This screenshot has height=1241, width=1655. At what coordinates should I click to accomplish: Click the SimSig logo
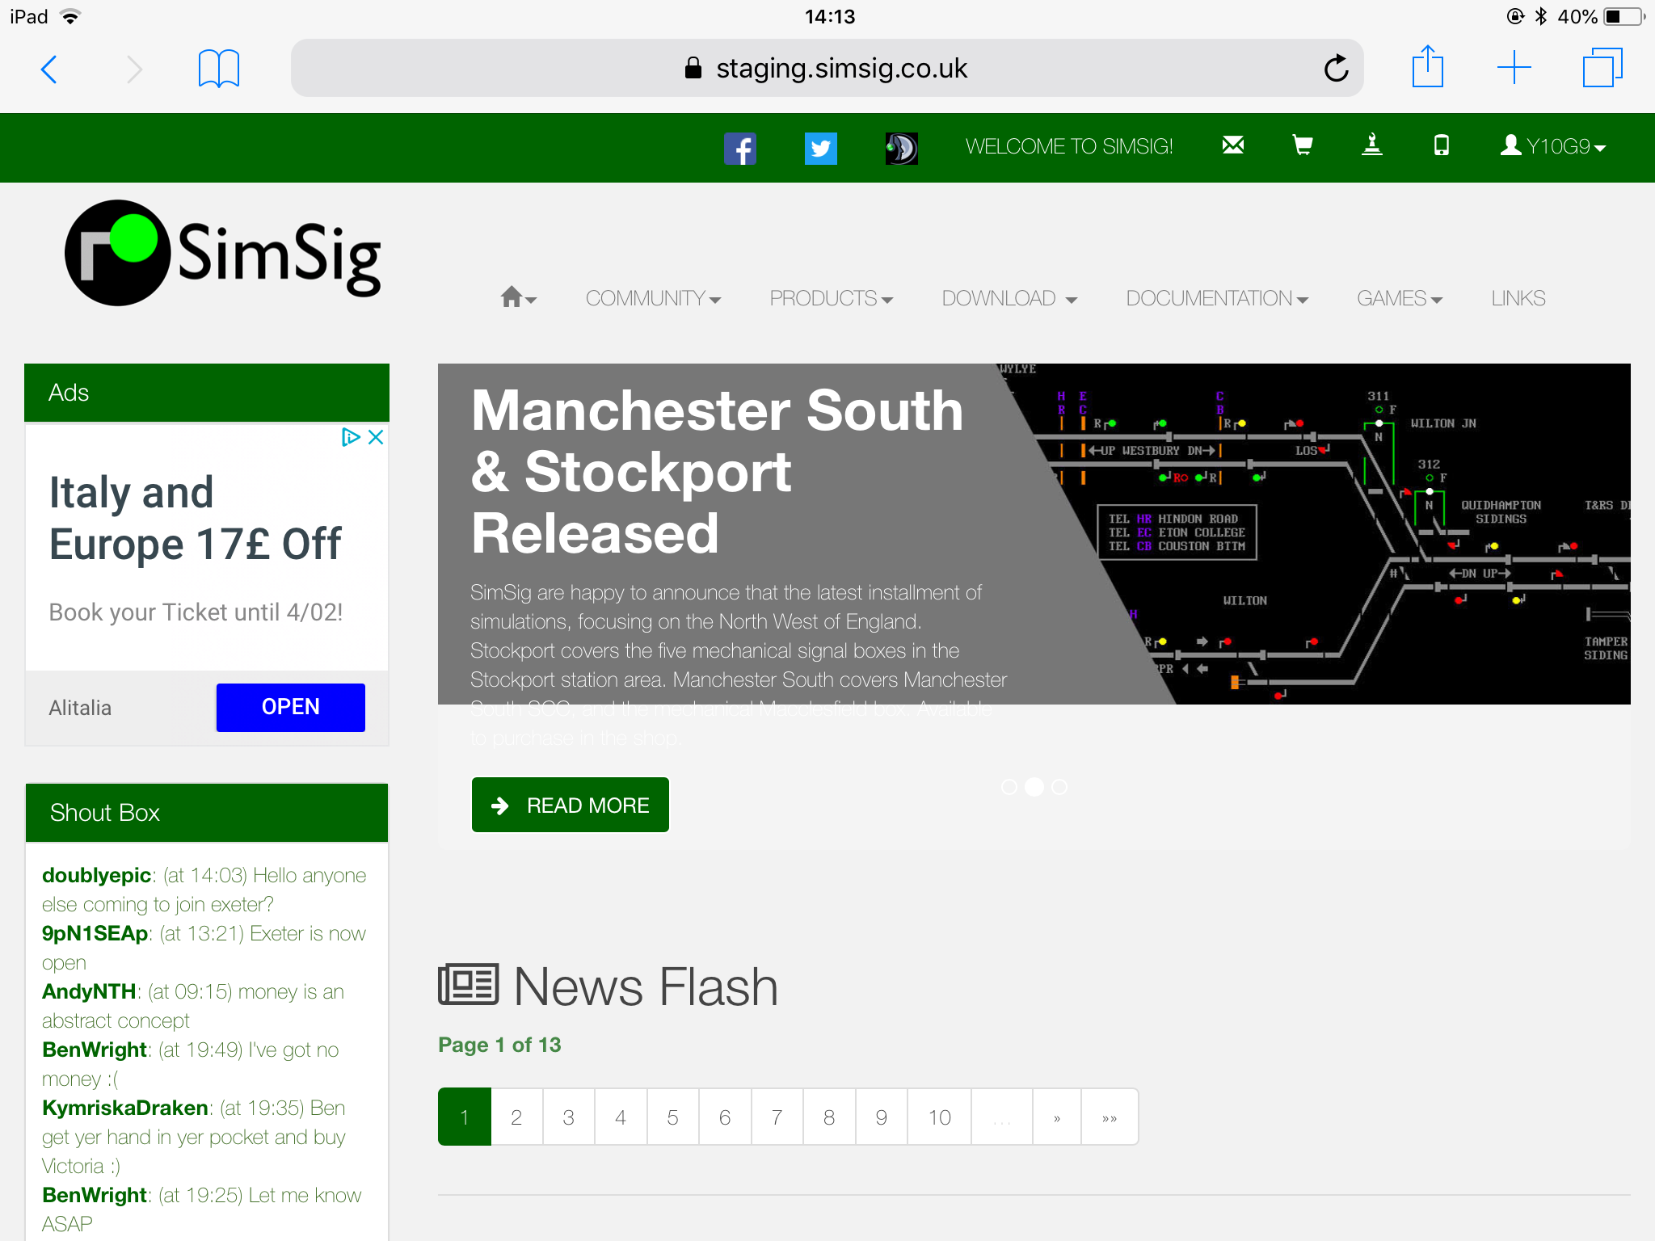click(x=222, y=254)
